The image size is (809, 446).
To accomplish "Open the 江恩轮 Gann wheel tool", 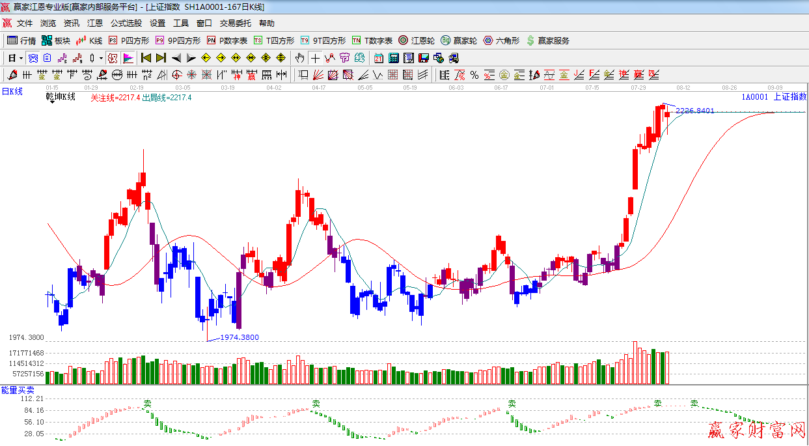I will [417, 40].
